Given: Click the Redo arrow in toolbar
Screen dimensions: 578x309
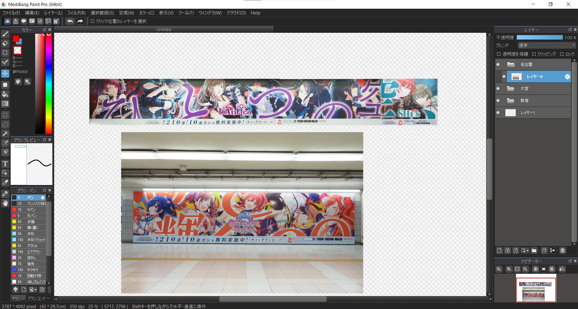Looking at the screenshot, I should pos(80,21).
